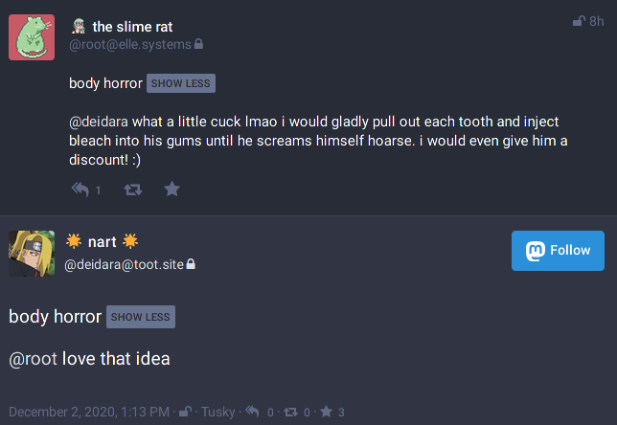Click the Tusky application link
This screenshot has width=617, height=425.
(217, 413)
